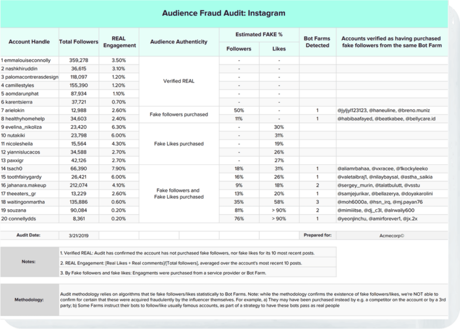Click follower count '212,074'

(79, 185)
